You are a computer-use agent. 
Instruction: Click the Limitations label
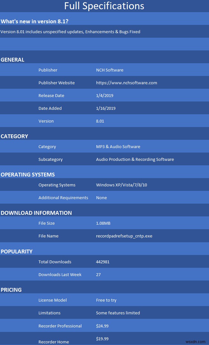click(x=49, y=313)
